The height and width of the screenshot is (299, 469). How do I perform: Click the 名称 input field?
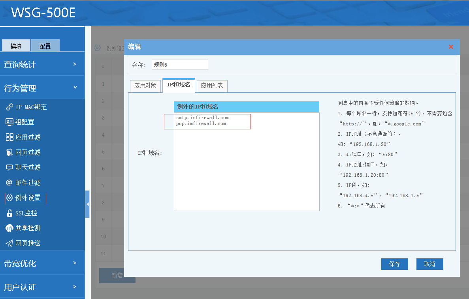tap(180, 65)
